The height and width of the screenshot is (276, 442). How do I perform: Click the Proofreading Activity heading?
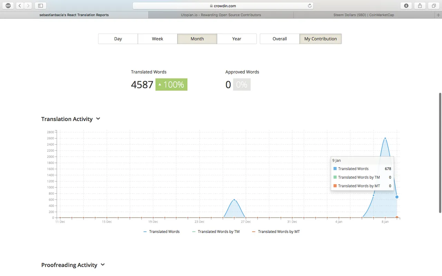(69, 265)
